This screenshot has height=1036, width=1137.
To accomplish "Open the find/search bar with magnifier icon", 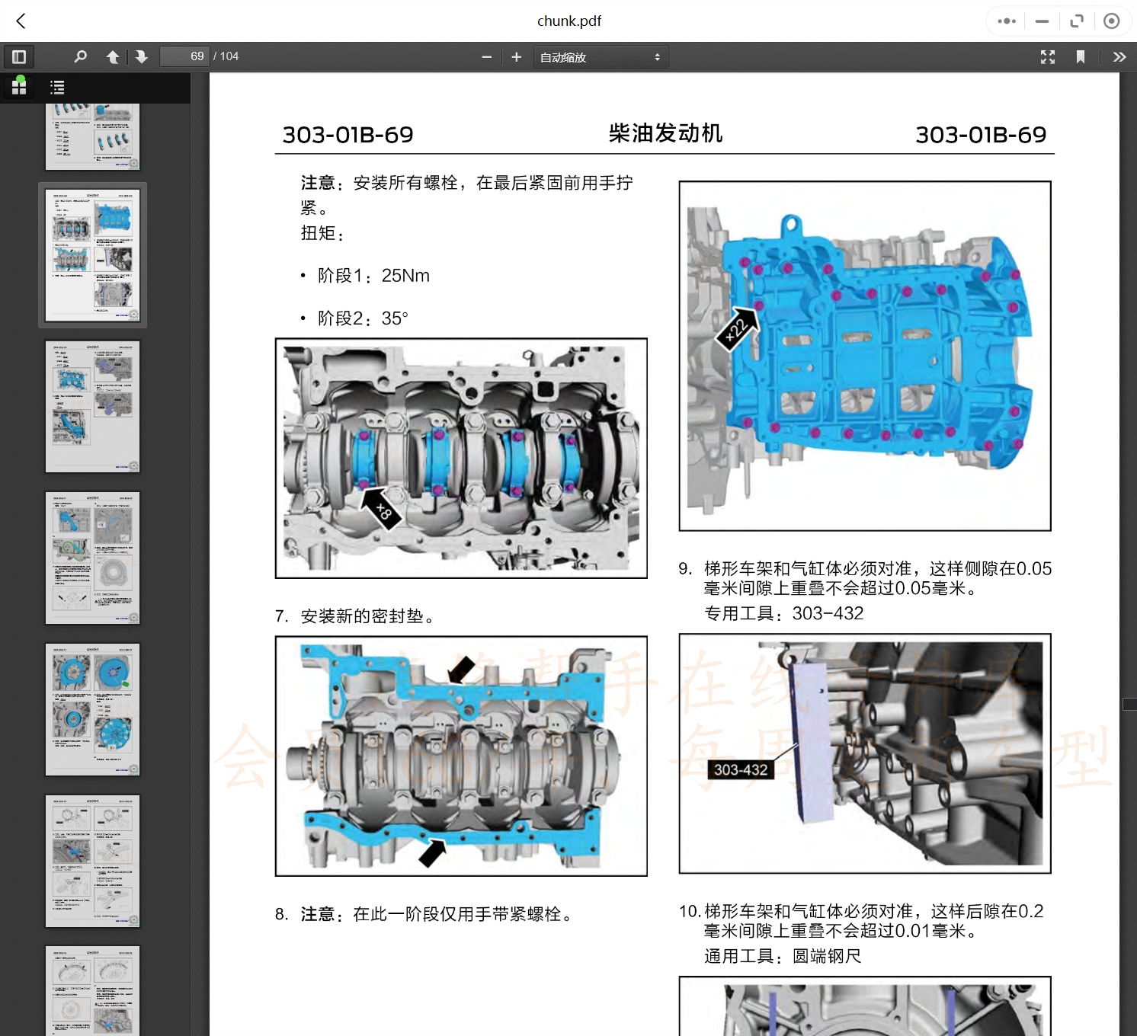I will click(80, 56).
